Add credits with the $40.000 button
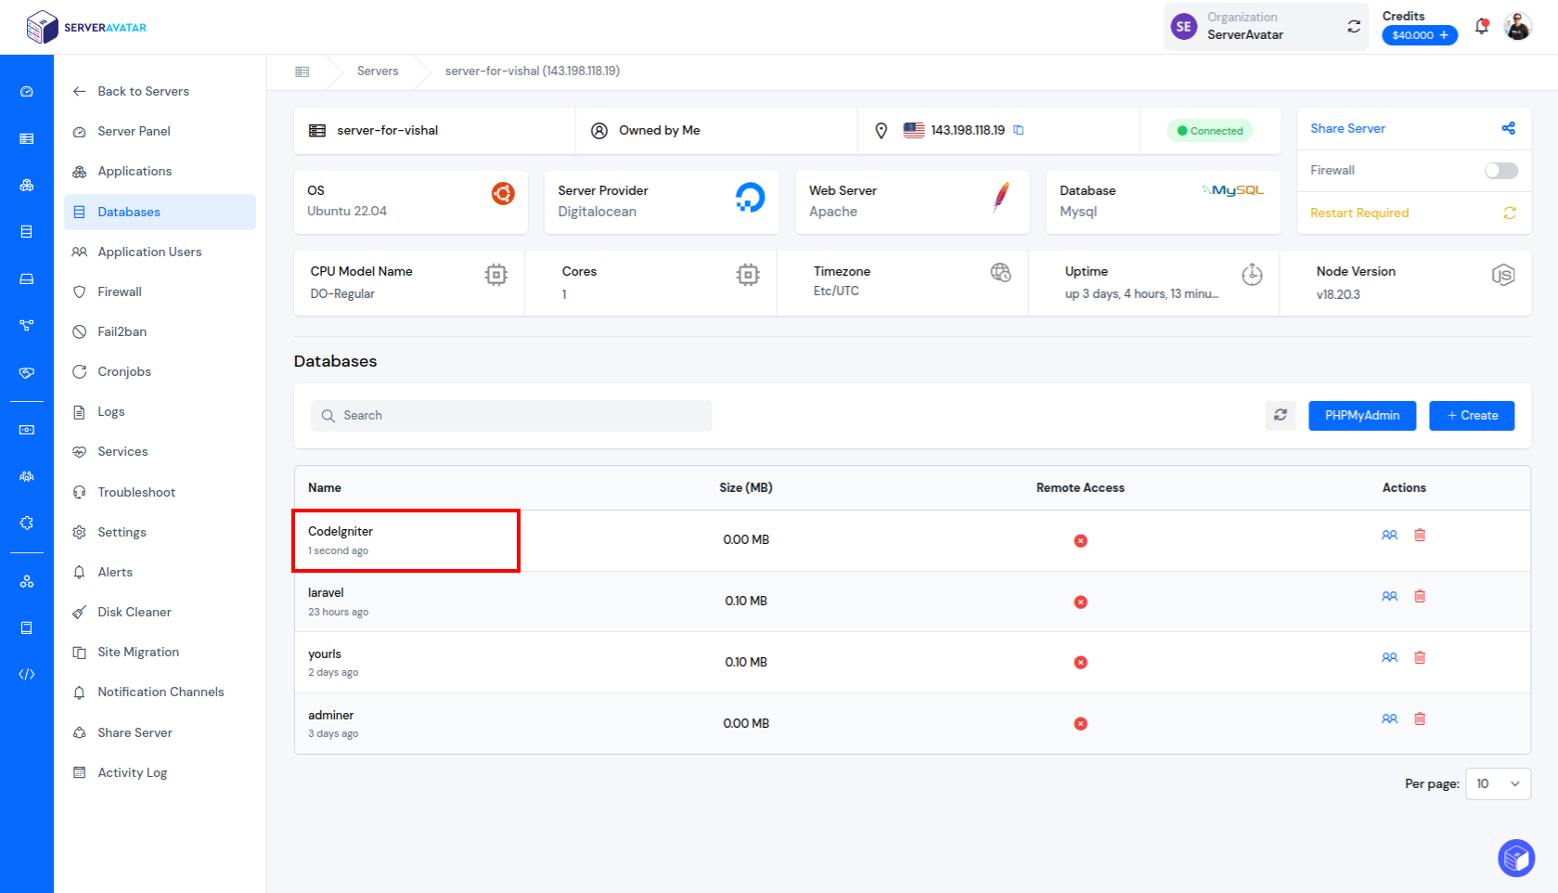This screenshot has height=893, width=1558. pyautogui.click(x=1420, y=35)
